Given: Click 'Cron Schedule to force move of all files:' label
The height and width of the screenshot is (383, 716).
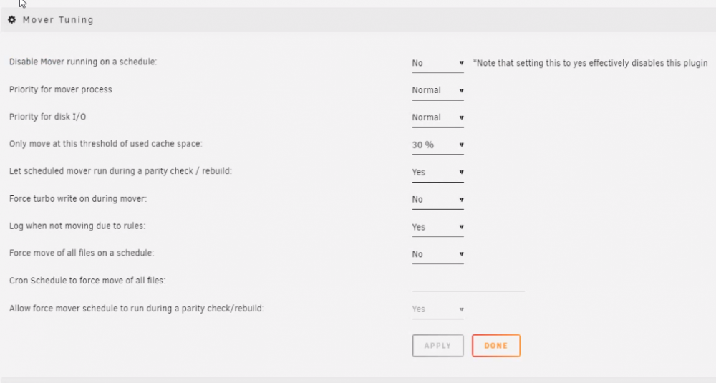Looking at the screenshot, I should click(x=87, y=281).
